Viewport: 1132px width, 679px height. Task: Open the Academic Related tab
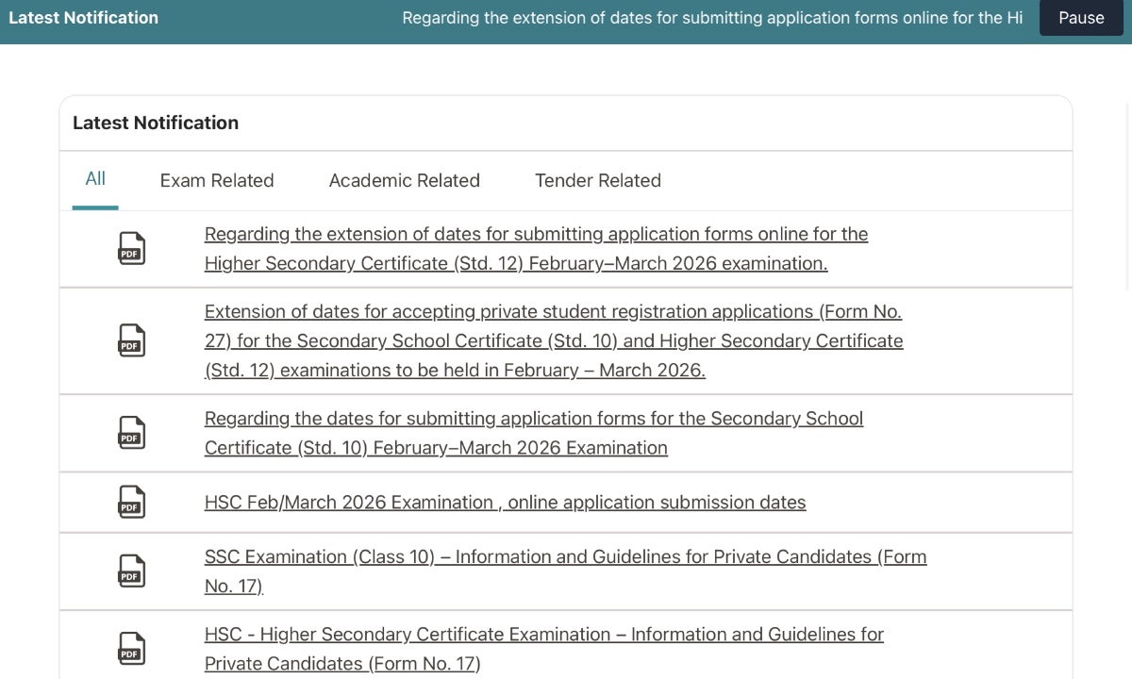(x=404, y=180)
